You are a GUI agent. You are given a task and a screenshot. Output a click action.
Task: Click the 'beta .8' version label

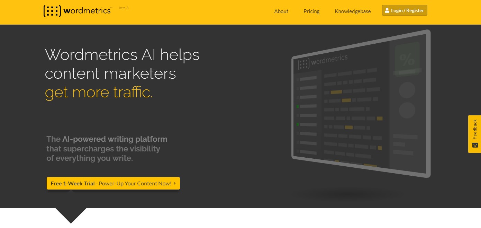point(124,8)
